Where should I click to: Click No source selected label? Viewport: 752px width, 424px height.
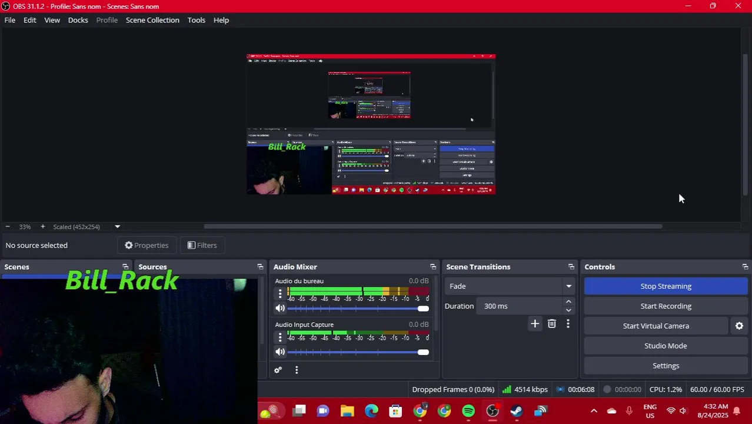point(36,246)
